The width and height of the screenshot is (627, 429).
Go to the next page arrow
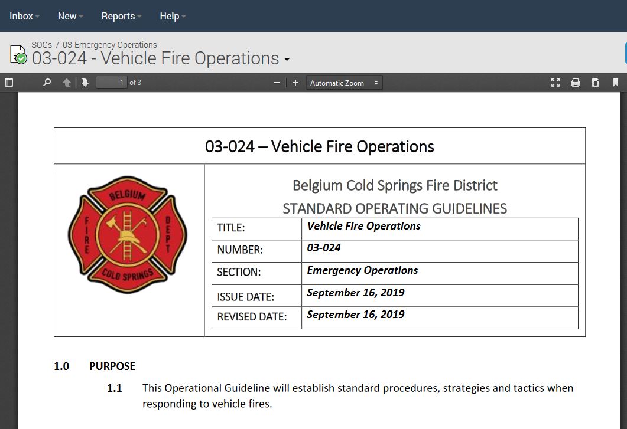[85, 83]
